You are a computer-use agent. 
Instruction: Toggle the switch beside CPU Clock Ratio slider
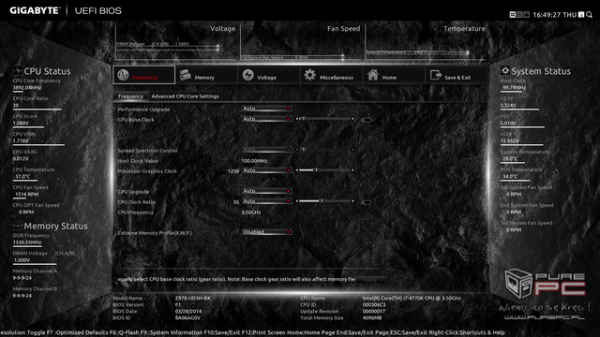click(x=366, y=202)
